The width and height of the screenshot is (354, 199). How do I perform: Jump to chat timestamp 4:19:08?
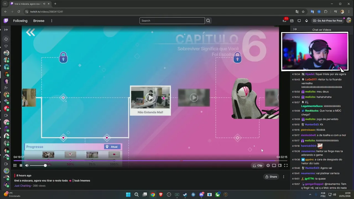click(296, 111)
